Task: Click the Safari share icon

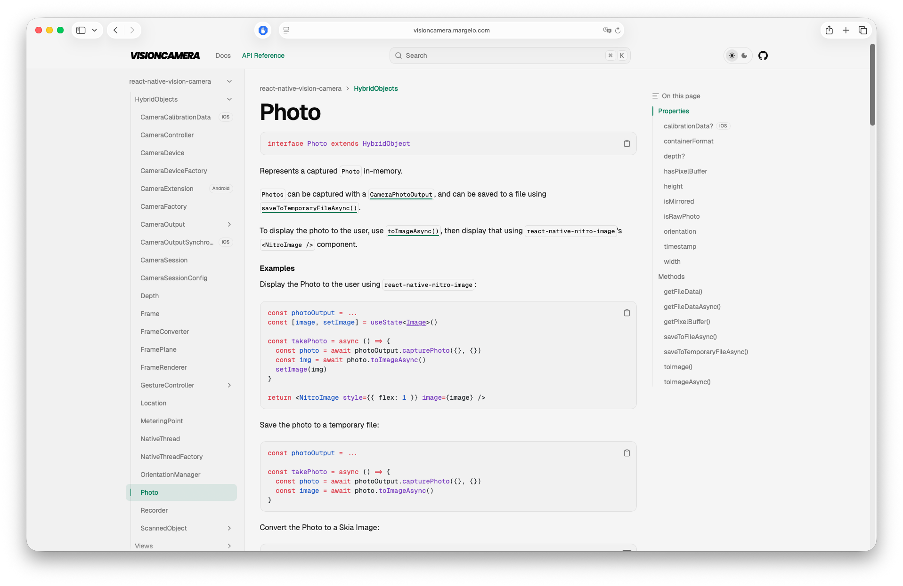Action: pos(829,30)
